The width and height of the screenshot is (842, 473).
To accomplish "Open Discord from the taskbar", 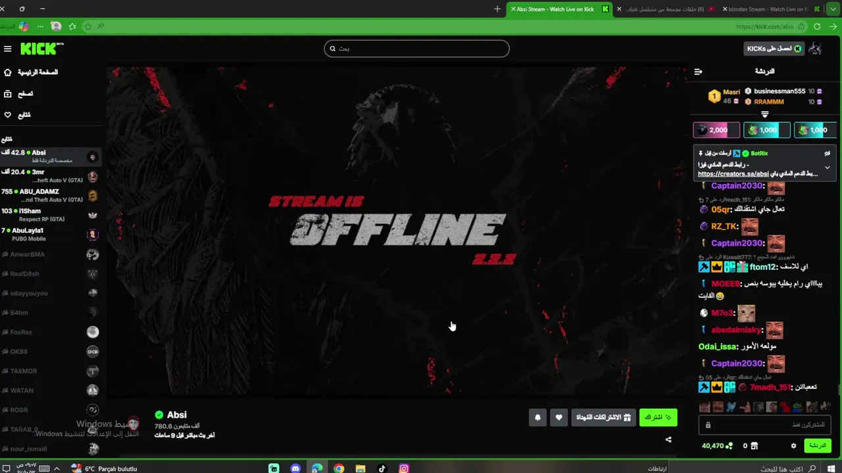I will tap(295, 468).
